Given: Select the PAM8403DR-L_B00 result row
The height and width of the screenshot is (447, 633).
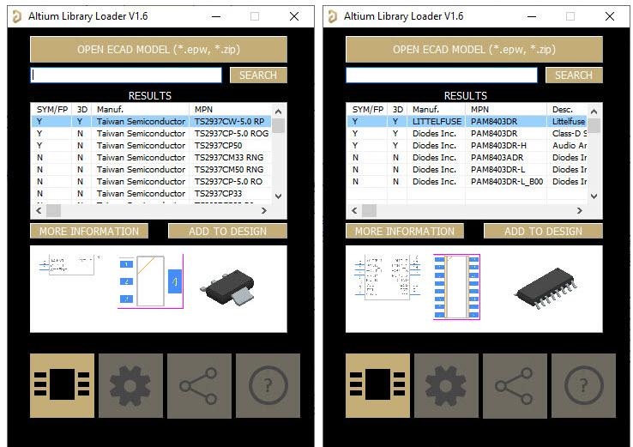Looking at the screenshot, I should 467,182.
